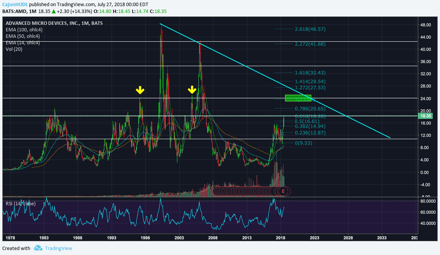This screenshot has height=255, width=440.
Task: Select the EMA (50, ohlc4) indicator label
Action: (x=23, y=36)
